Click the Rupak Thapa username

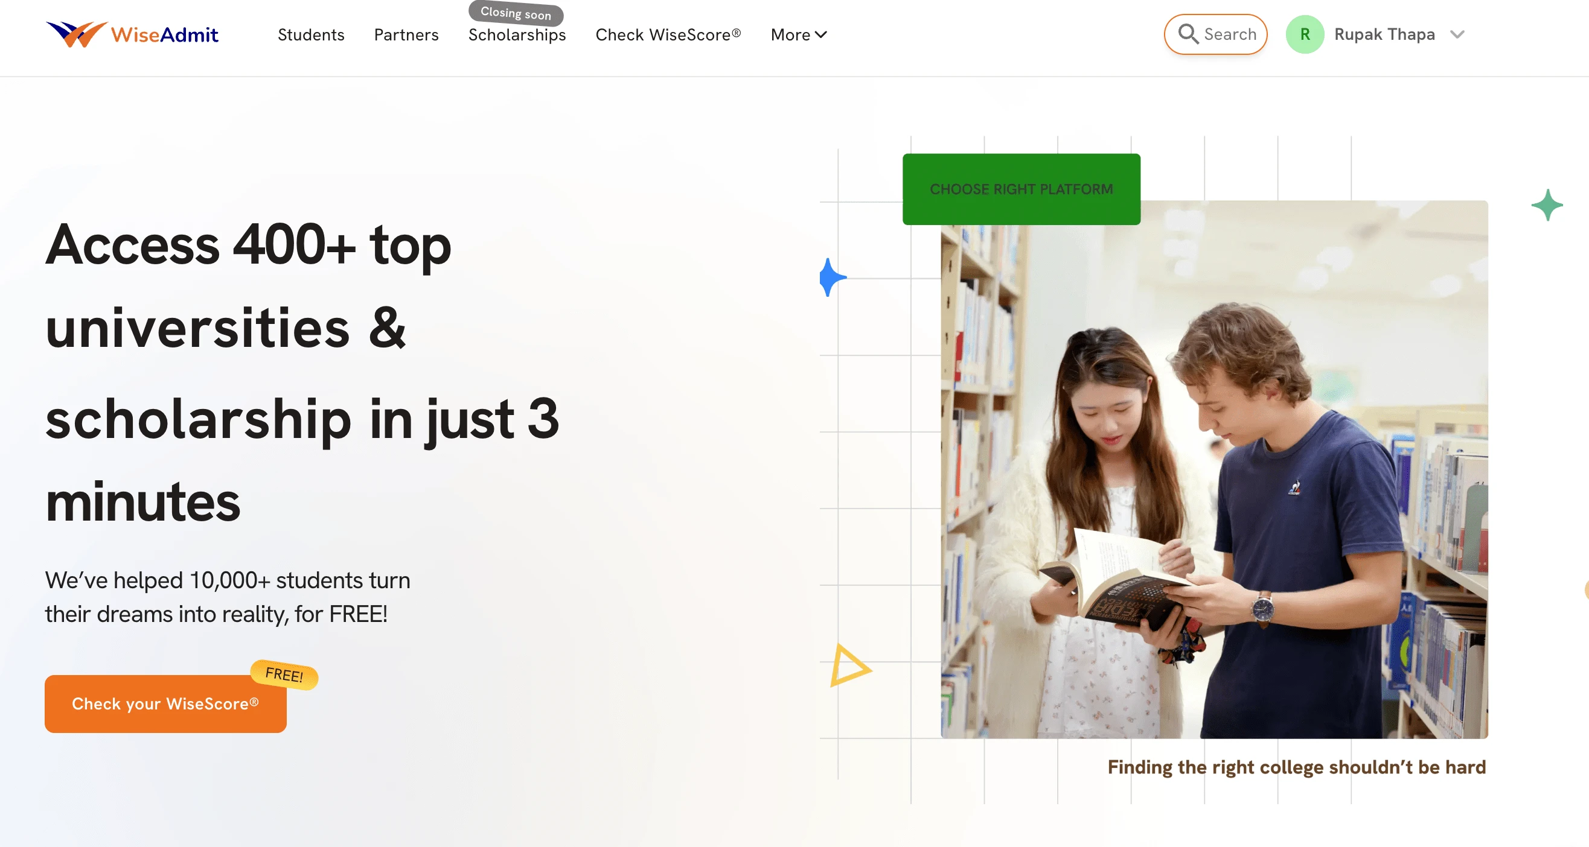[x=1384, y=34]
